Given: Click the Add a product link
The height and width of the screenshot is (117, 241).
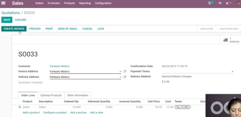Looking at the screenshot, I should click(x=31, y=112).
